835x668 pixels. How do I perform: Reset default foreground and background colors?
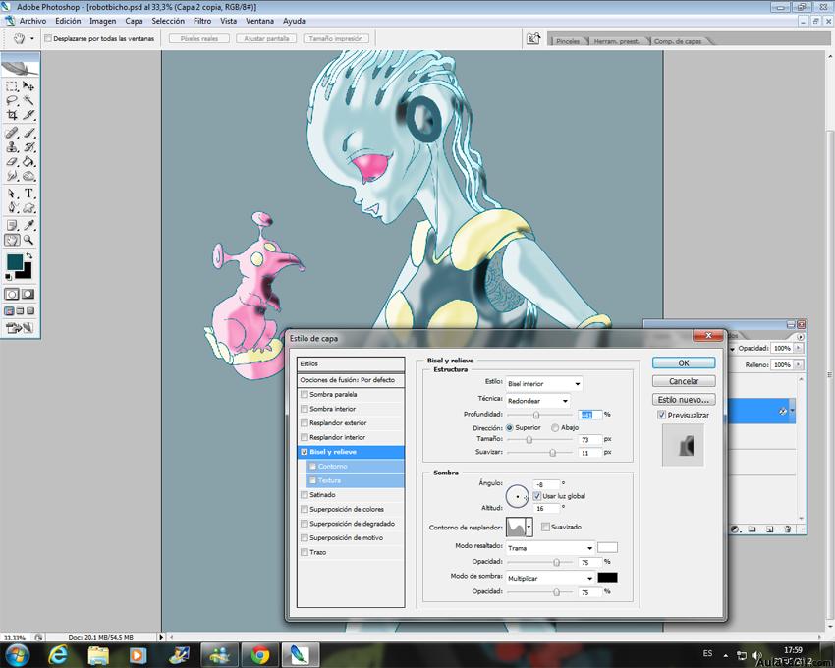coord(8,277)
